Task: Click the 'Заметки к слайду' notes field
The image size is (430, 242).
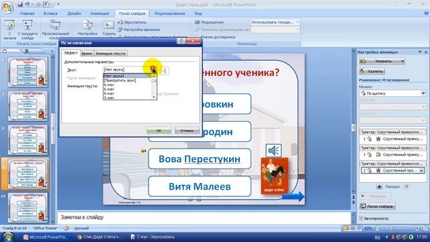Action: (x=204, y=217)
